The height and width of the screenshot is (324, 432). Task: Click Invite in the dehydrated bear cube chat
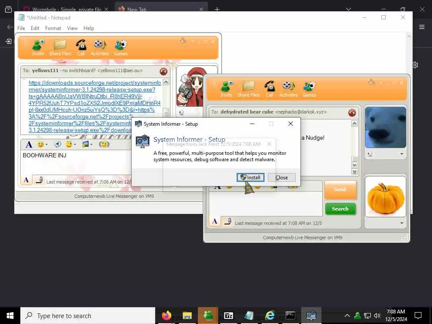coord(227,89)
